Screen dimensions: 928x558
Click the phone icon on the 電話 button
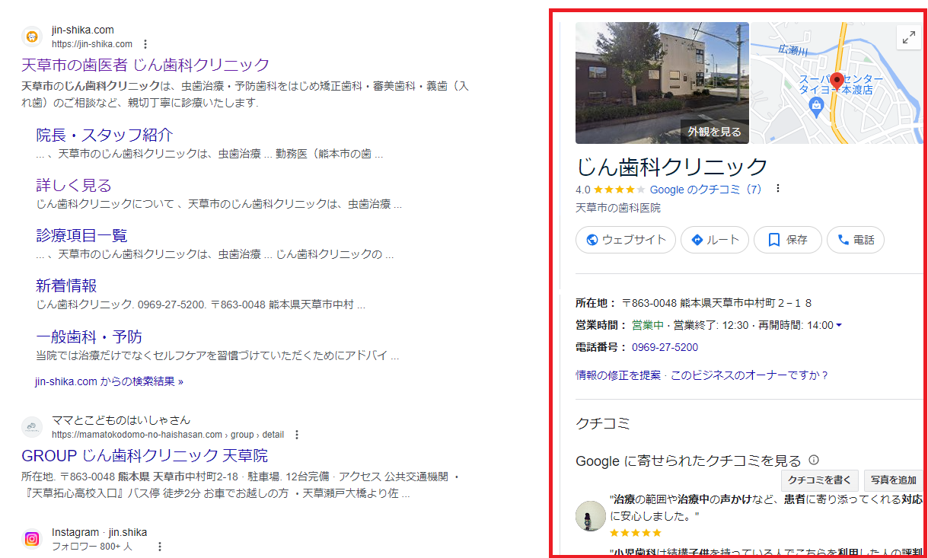pos(841,239)
